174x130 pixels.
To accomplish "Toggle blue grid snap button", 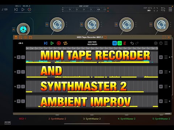I will [115, 43].
